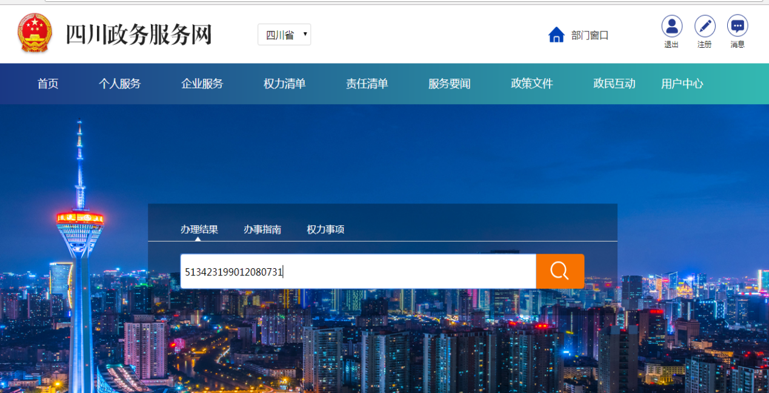Open 企业服务 navigation item
This screenshot has height=393, width=769.
pyautogui.click(x=202, y=84)
